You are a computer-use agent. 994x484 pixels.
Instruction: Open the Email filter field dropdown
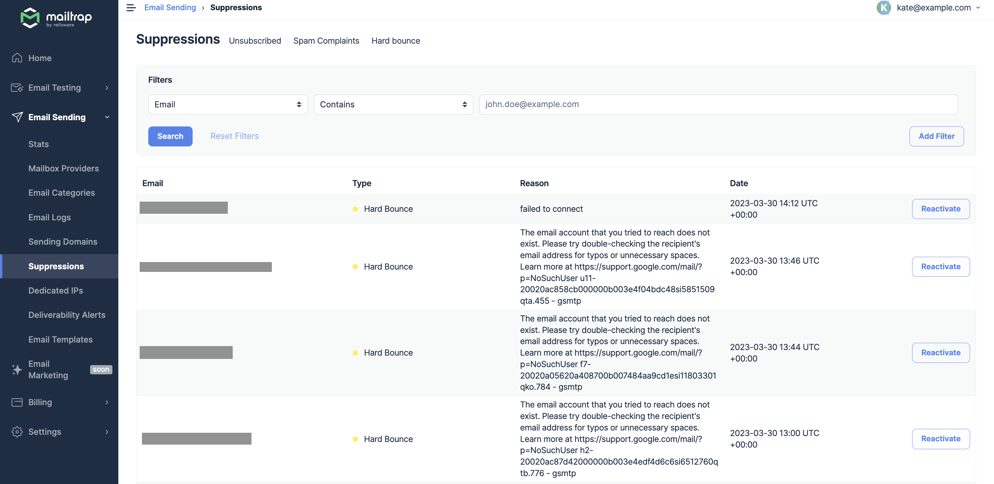click(x=228, y=104)
